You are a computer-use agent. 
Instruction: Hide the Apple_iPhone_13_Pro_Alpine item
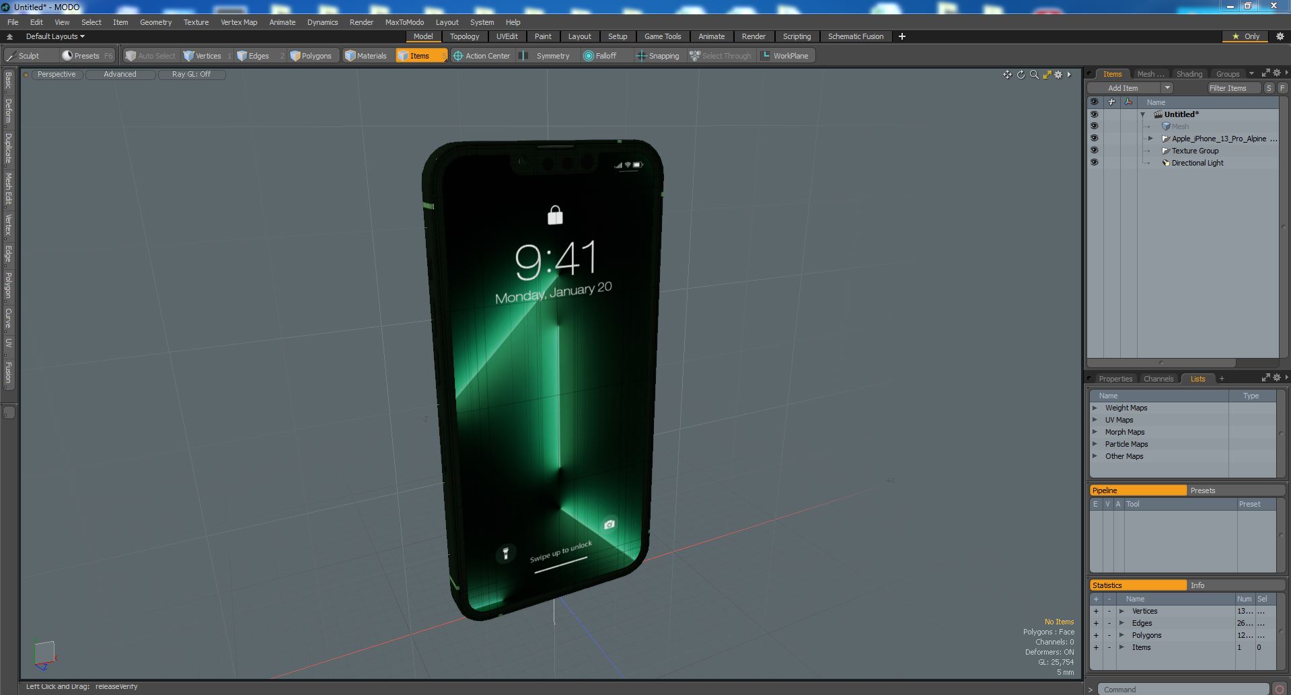click(1094, 139)
